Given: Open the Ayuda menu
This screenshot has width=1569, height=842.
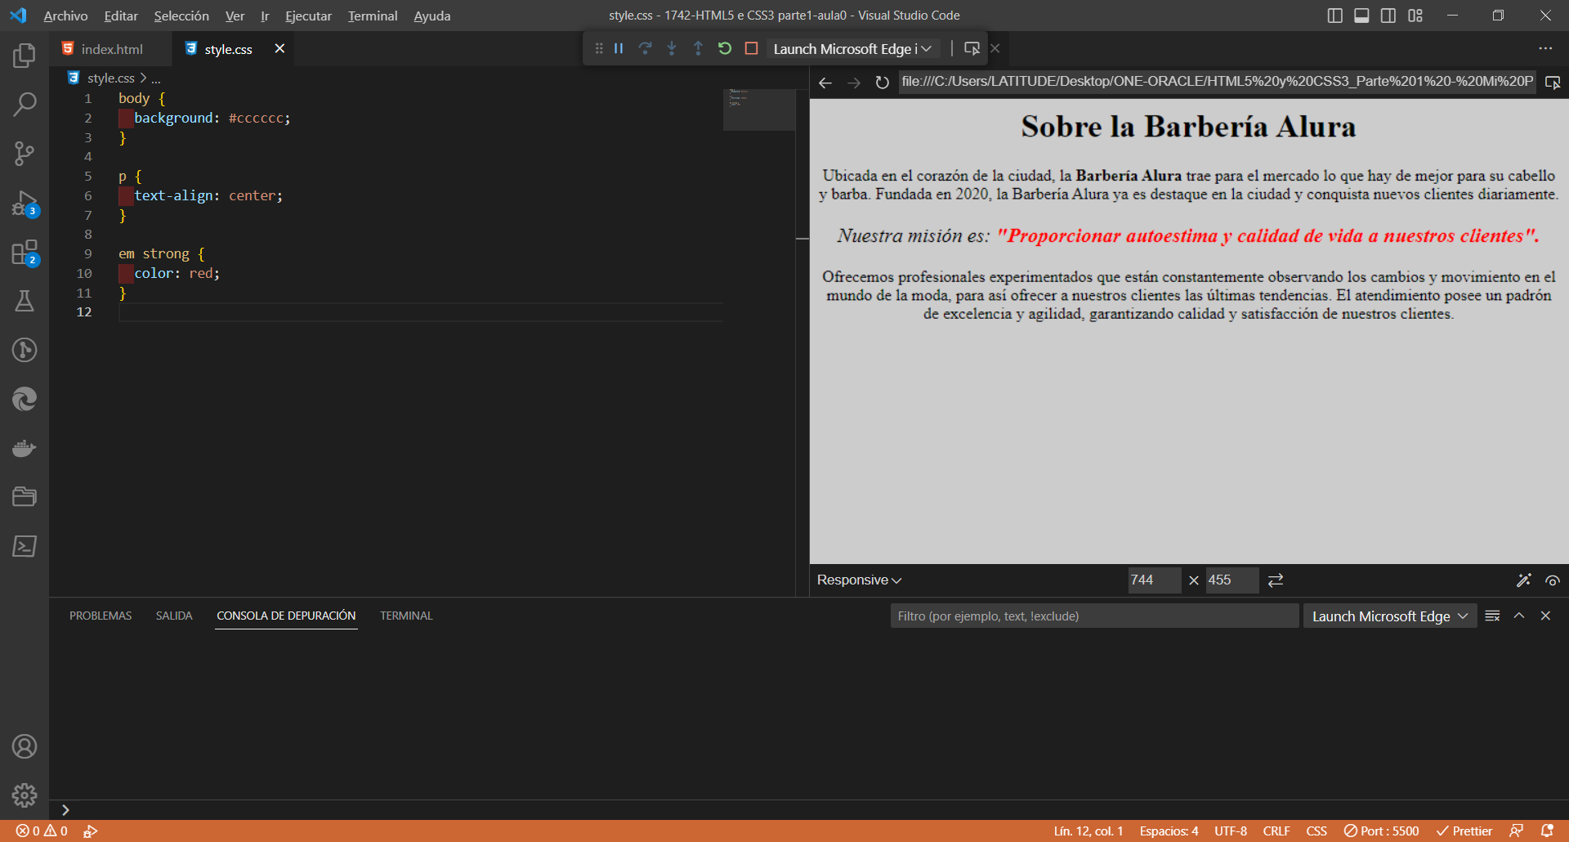Looking at the screenshot, I should (x=431, y=16).
